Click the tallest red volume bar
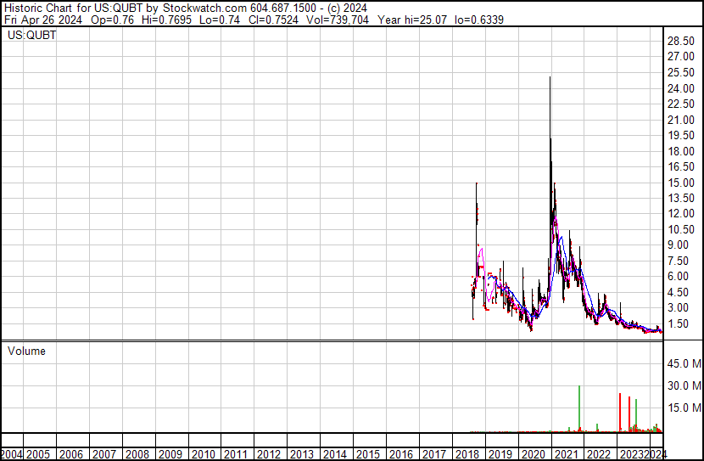704x461 pixels. point(620,413)
